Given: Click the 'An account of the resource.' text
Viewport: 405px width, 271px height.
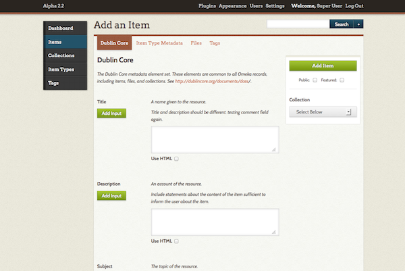Looking at the screenshot, I should [176, 184].
